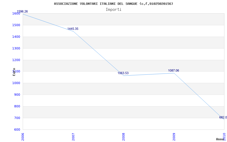Image resolution: width=227 pixels, height=142 pixels.
Task: Click the 2010 x-axis label
Action: 224,137
